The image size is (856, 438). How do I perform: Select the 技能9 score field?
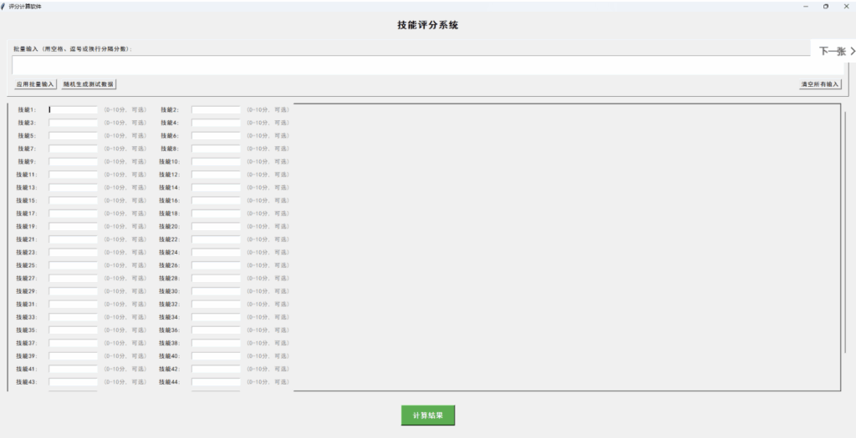pos(74,162)
